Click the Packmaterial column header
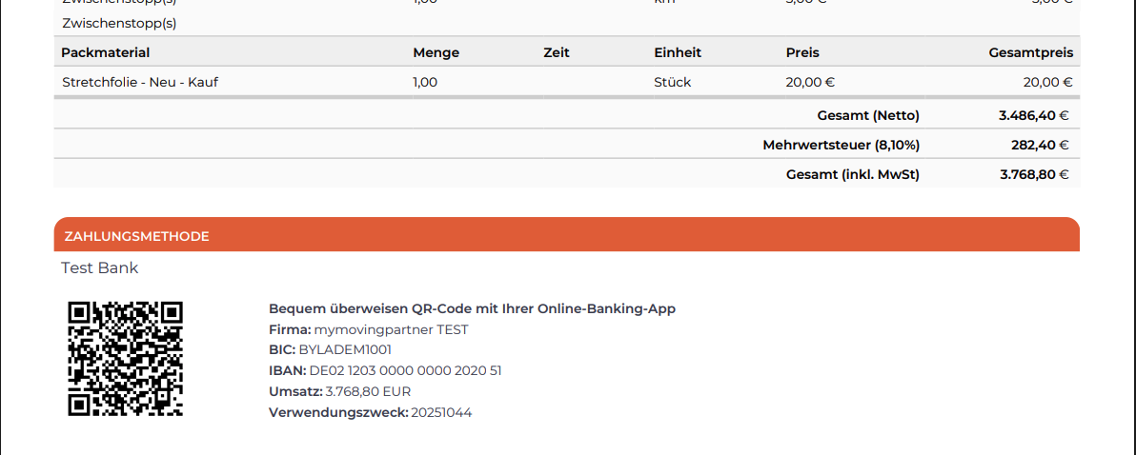 pyautogui.click(x=105, y=52)
